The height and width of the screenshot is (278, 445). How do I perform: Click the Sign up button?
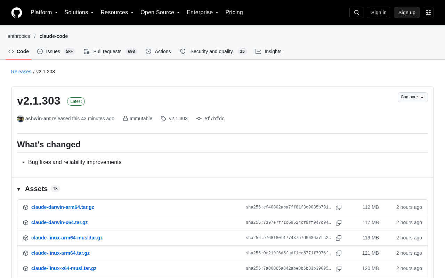pyautogui.click(x=407, y=13)
